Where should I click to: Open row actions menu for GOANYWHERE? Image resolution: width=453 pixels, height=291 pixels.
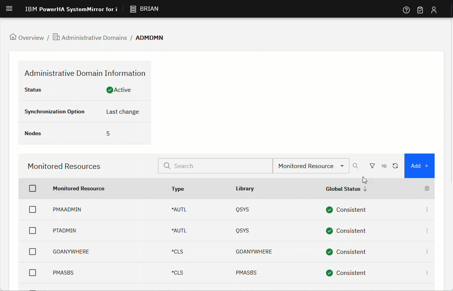(427, 252)
